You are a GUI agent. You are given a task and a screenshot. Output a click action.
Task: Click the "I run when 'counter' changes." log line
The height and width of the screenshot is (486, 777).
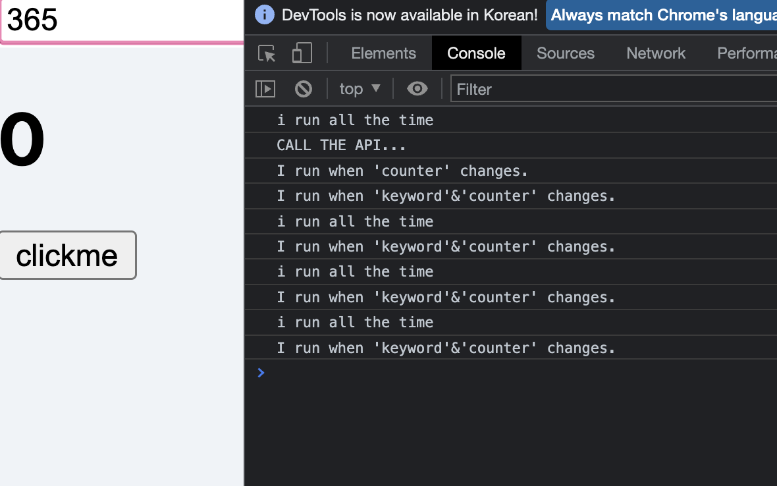point(402,171)
